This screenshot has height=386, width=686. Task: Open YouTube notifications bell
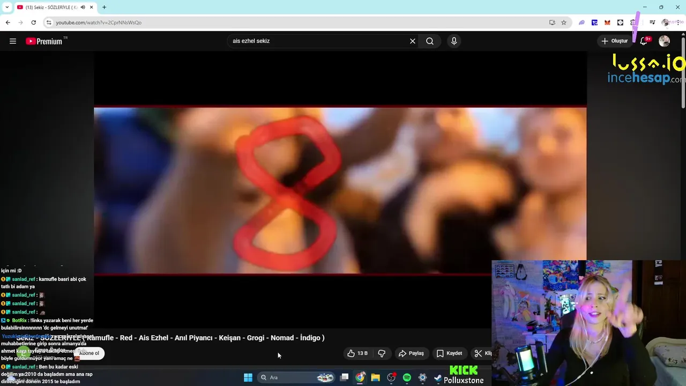(644, 41)
